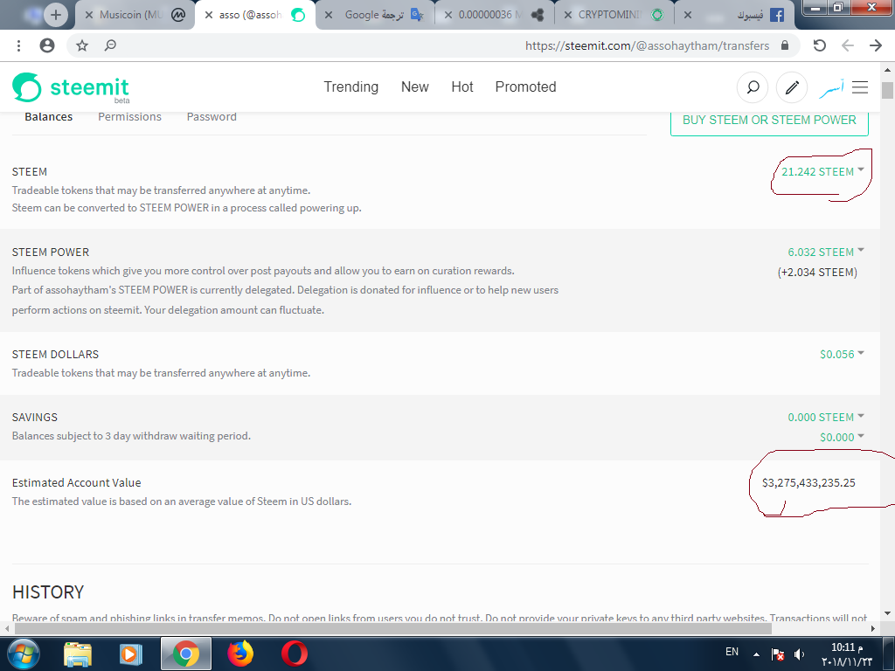Click the Estimated Account Value label

point(77,482)
